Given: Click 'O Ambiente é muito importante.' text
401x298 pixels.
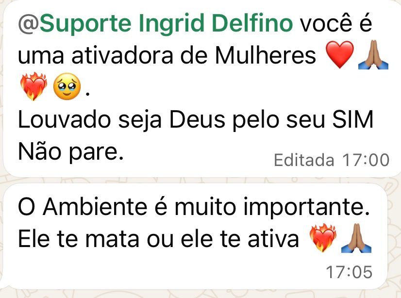Looking at the screenshot, I should coord(194,206).
